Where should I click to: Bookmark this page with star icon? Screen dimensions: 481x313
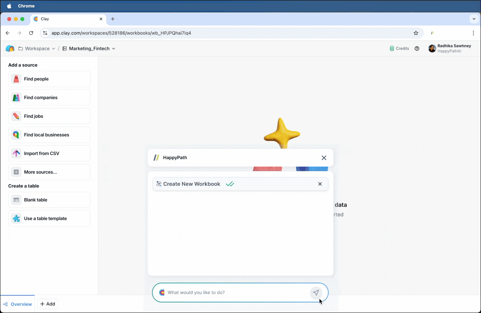click(416, 33)
